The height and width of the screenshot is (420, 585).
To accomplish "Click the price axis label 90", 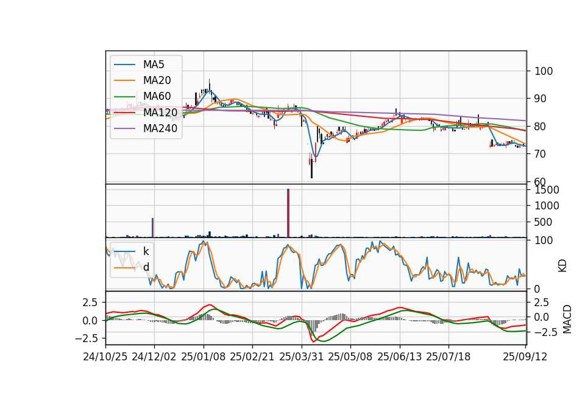I will 541,99.
